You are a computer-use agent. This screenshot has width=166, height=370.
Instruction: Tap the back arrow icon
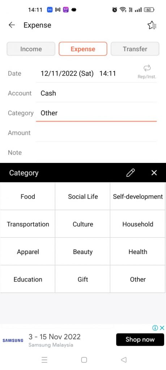[12, 25]
